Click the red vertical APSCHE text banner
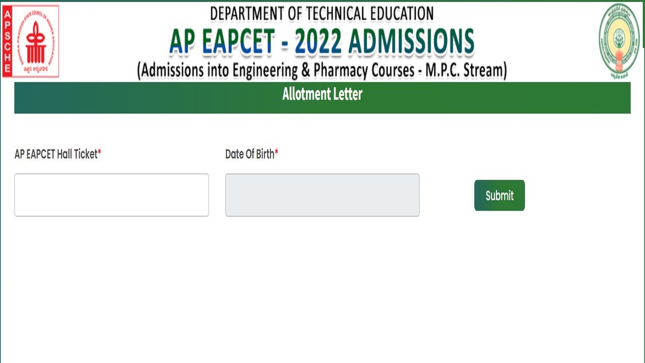The width and height of the screenshot is (645, 363). 8,40
